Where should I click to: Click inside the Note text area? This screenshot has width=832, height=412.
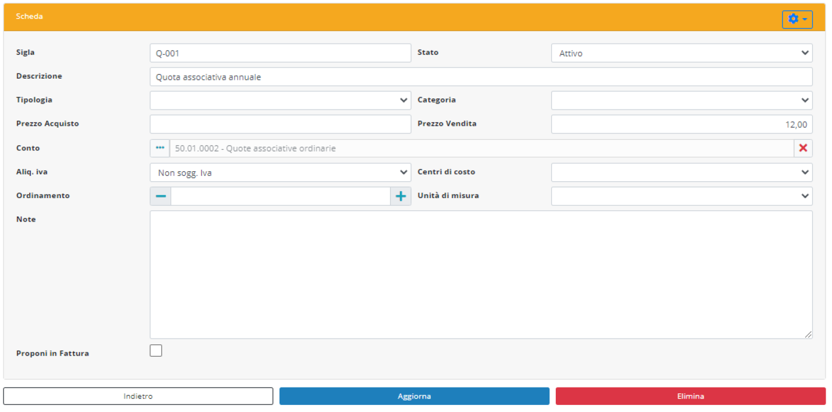click(481, 274)
